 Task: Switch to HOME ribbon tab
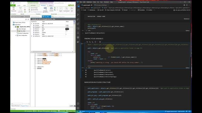pos(19,5)
